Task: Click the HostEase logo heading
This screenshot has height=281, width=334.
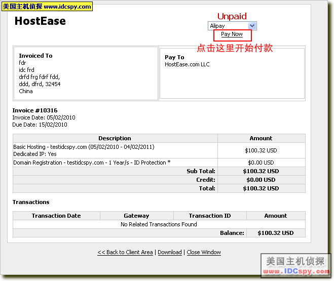Action: click(x=40, y=21)
